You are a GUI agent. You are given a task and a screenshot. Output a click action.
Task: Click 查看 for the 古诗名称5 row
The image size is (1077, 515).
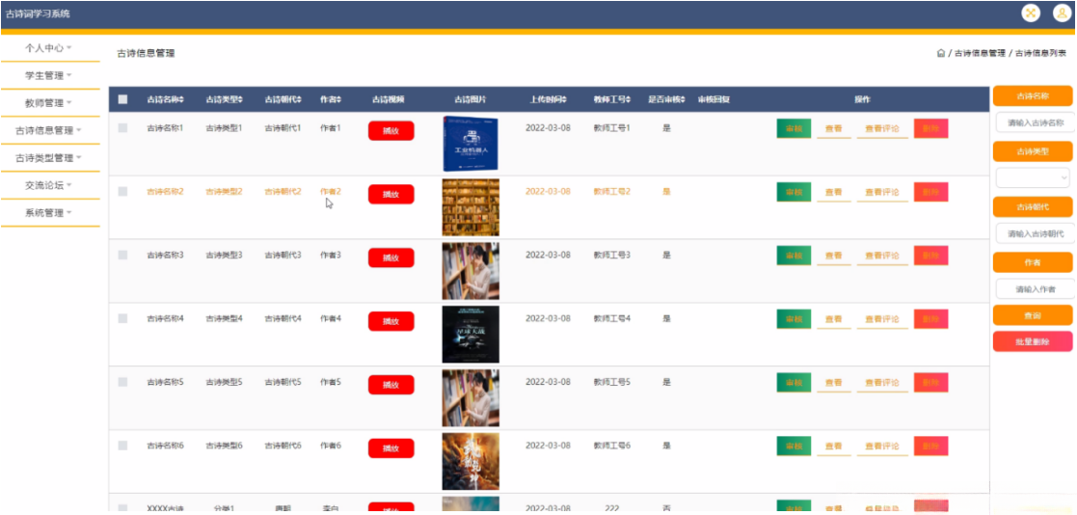click(x=834, y=383)
